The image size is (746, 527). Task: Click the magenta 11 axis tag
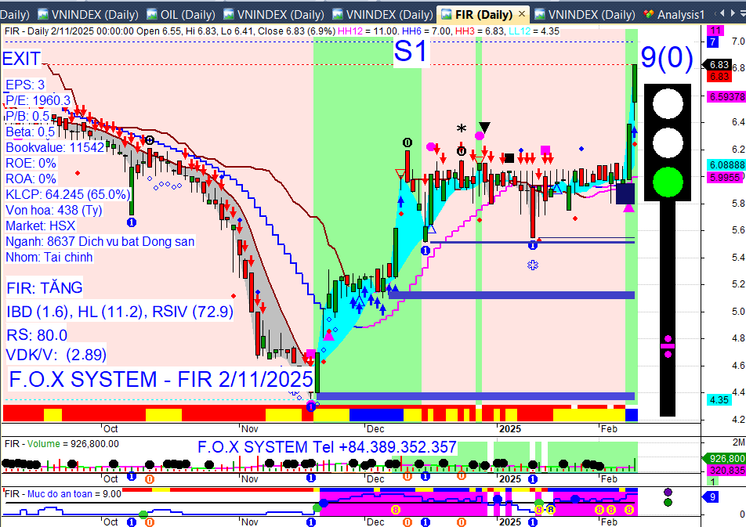(715, 31)
